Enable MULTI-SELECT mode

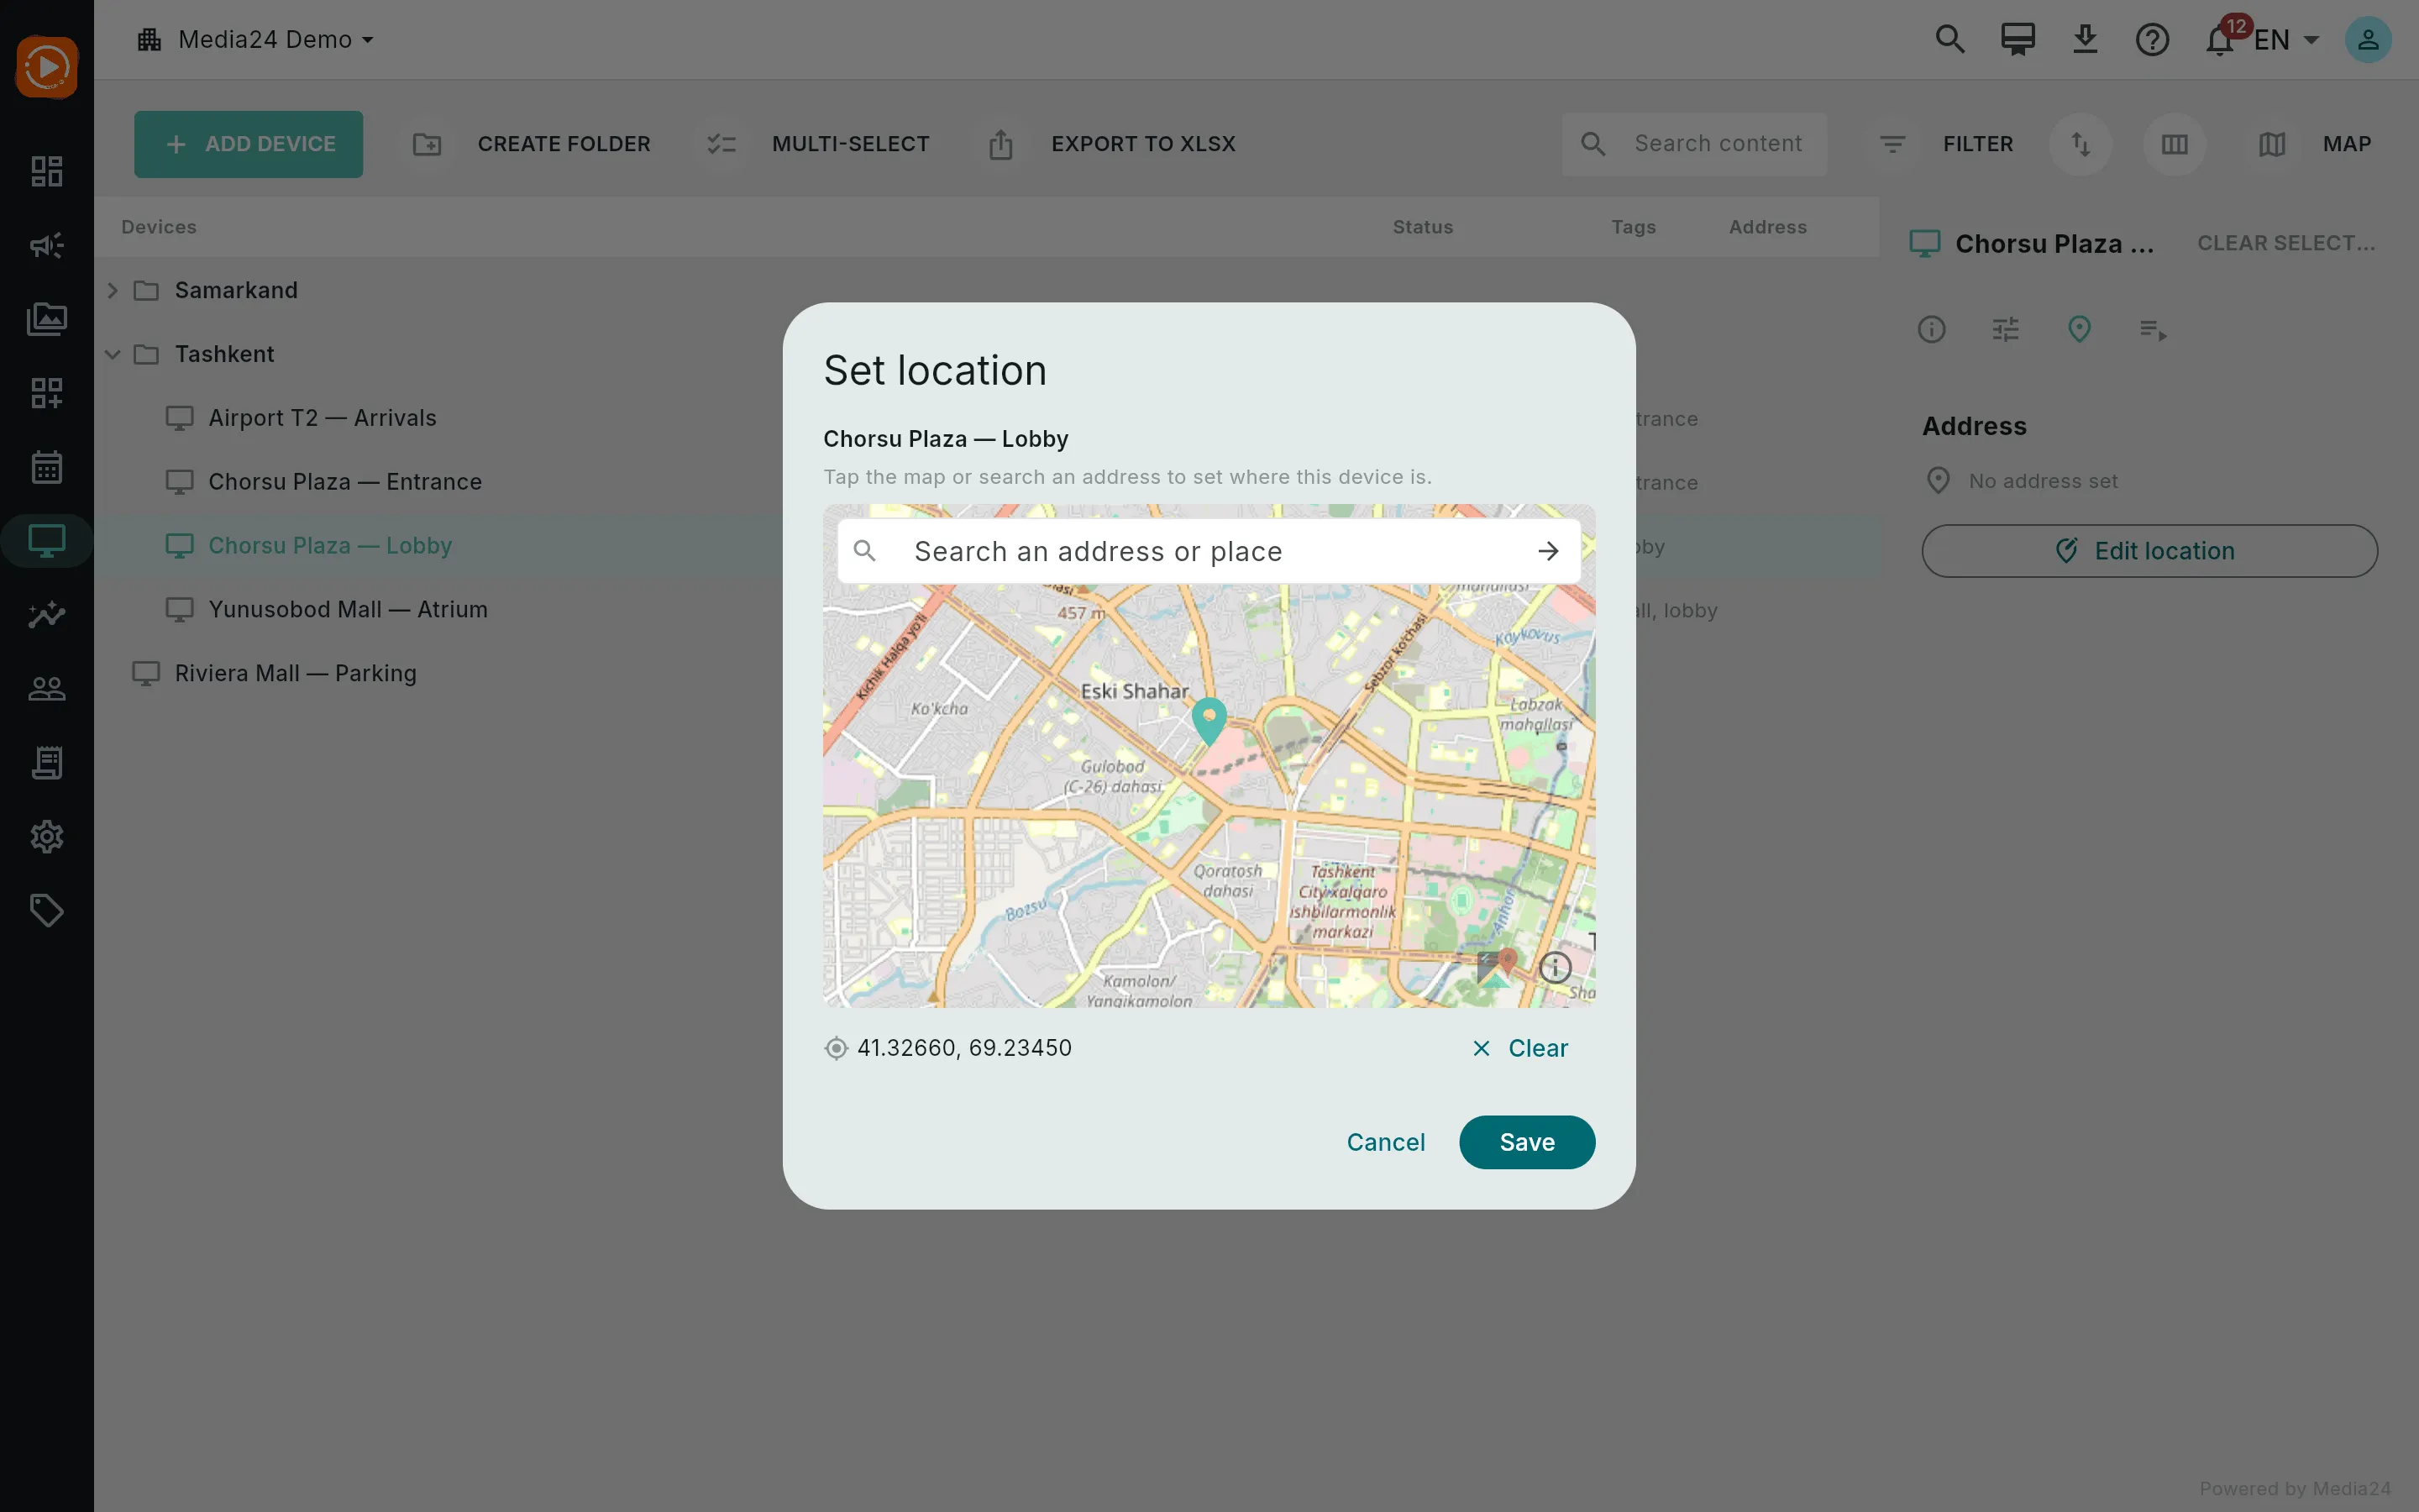click(x=817, y=144)
